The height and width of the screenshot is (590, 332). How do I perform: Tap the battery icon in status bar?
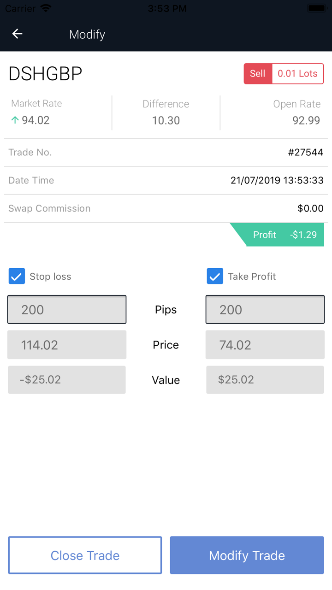(317, 8)
